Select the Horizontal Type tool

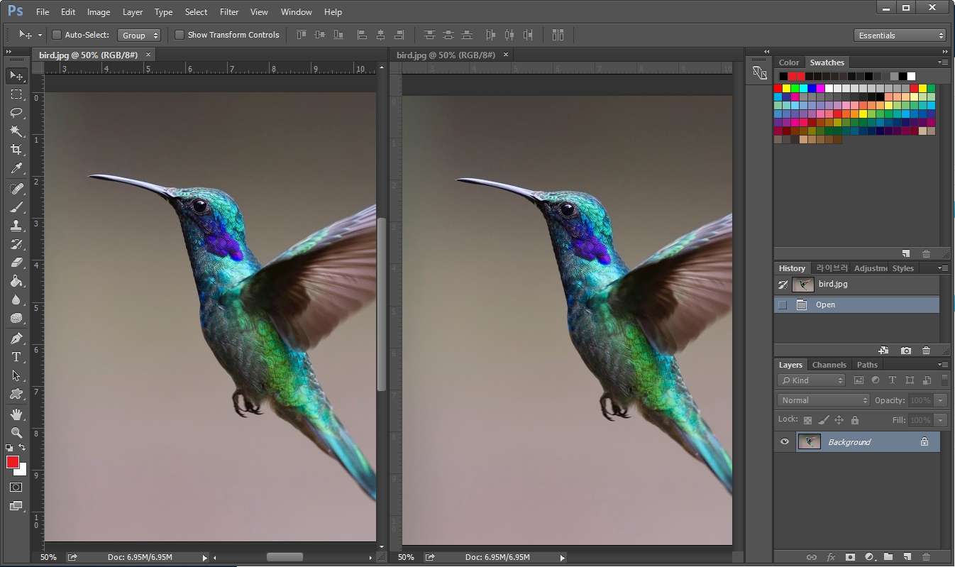[16, 357]
